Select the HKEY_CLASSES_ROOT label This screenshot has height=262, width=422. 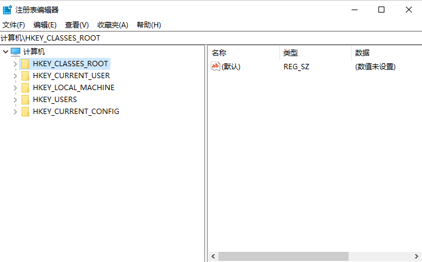tap(70, 64)
